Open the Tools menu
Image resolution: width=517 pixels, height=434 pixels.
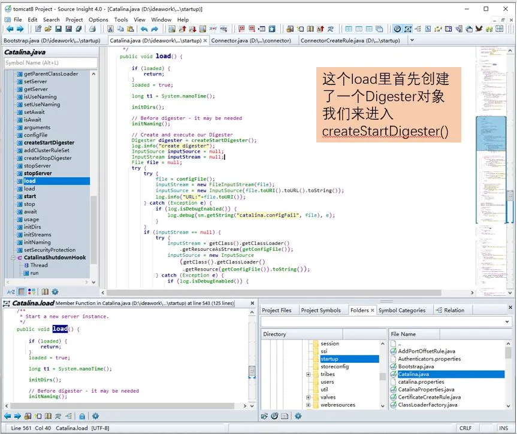point(121,20)
